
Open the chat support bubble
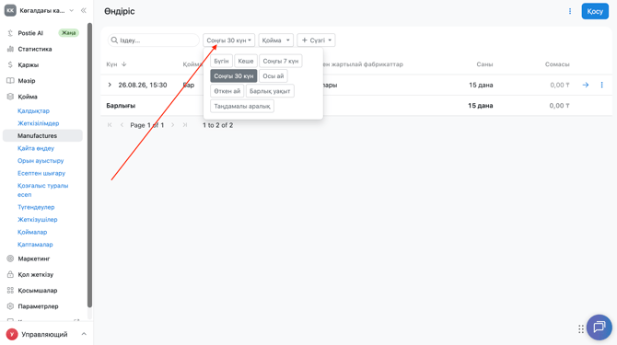(600, 328)
